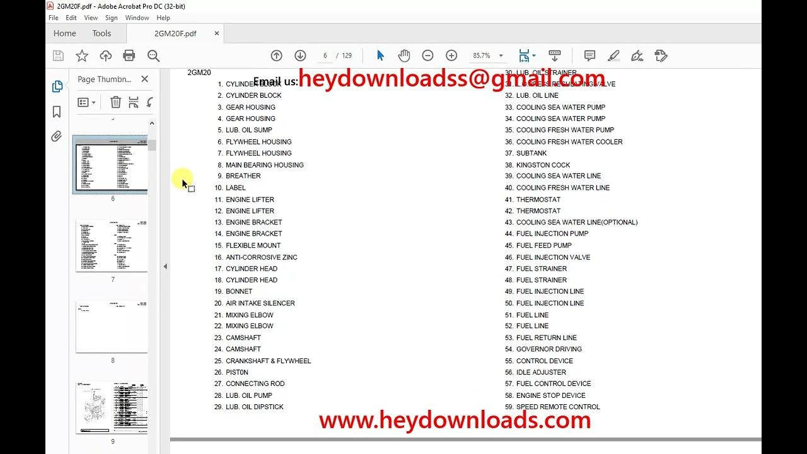Click the 'AIR INTAKE SILENCER' entry
Image resolution: width=807 pixels, height=454 pixels.
tap(260, 303)
